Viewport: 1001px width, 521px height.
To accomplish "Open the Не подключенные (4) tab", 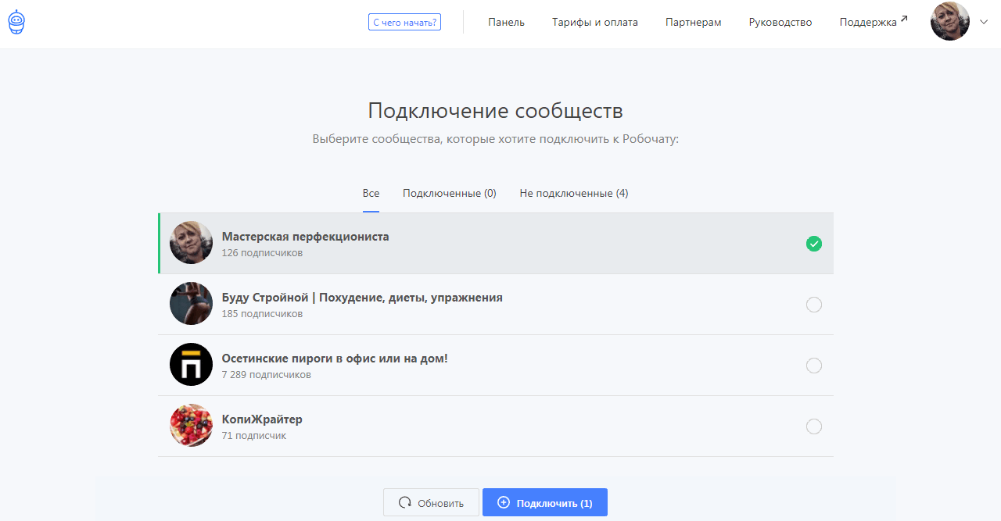I will coord(573,193).
